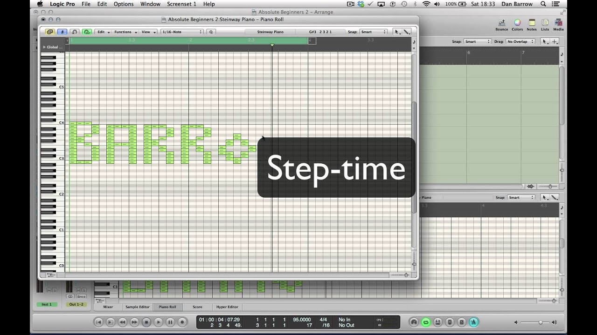Click the Piano Roll horizontal zoom slider
This screenshot has width=597, height=335.
tap(399, 275)
